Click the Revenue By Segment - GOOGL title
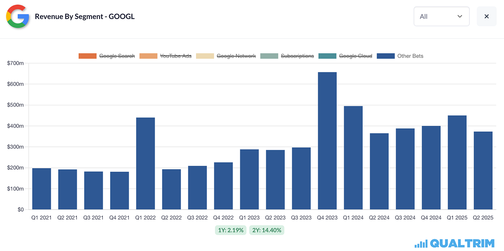Image resolution: width=504 pixels, height=251 pixels. click(x=85, y=16)
